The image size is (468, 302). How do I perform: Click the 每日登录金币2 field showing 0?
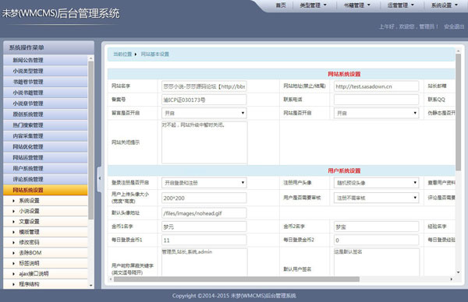376,240
